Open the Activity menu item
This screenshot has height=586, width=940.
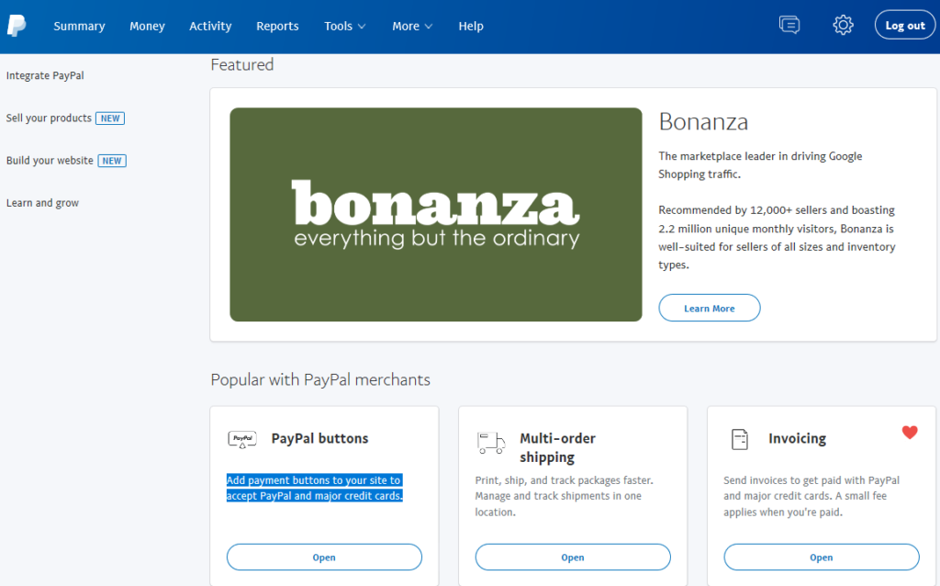tap(210, 27)
